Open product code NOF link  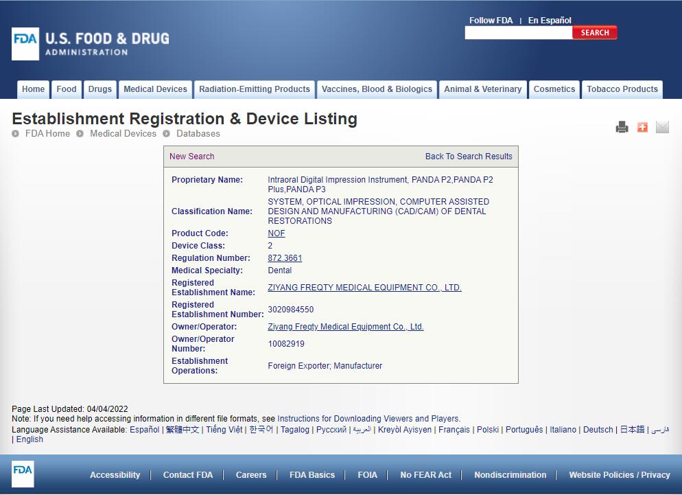pos(277,233)
